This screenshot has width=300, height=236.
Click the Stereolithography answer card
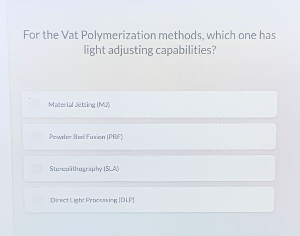(x=149, y=169)
